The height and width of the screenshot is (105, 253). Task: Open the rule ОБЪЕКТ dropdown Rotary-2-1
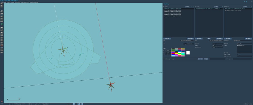point(218,44)
